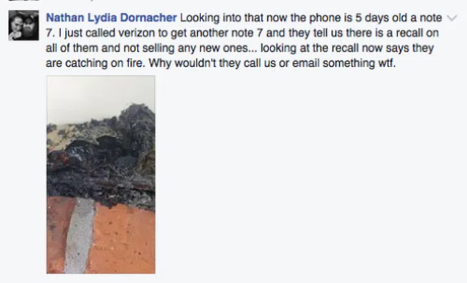Image resolution: width=467 pixels, height=283 pixels.
Task: Expand the comment options chevron
Action: coord(452,18)
